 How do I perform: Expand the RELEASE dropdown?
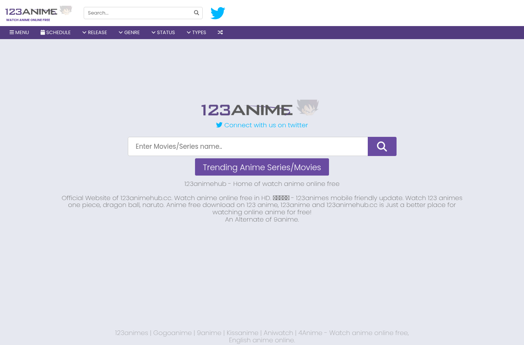[94, 33]
